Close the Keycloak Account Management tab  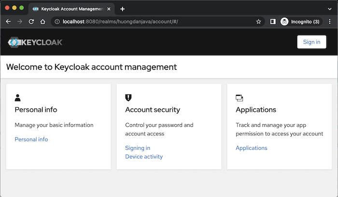[109, 9]
